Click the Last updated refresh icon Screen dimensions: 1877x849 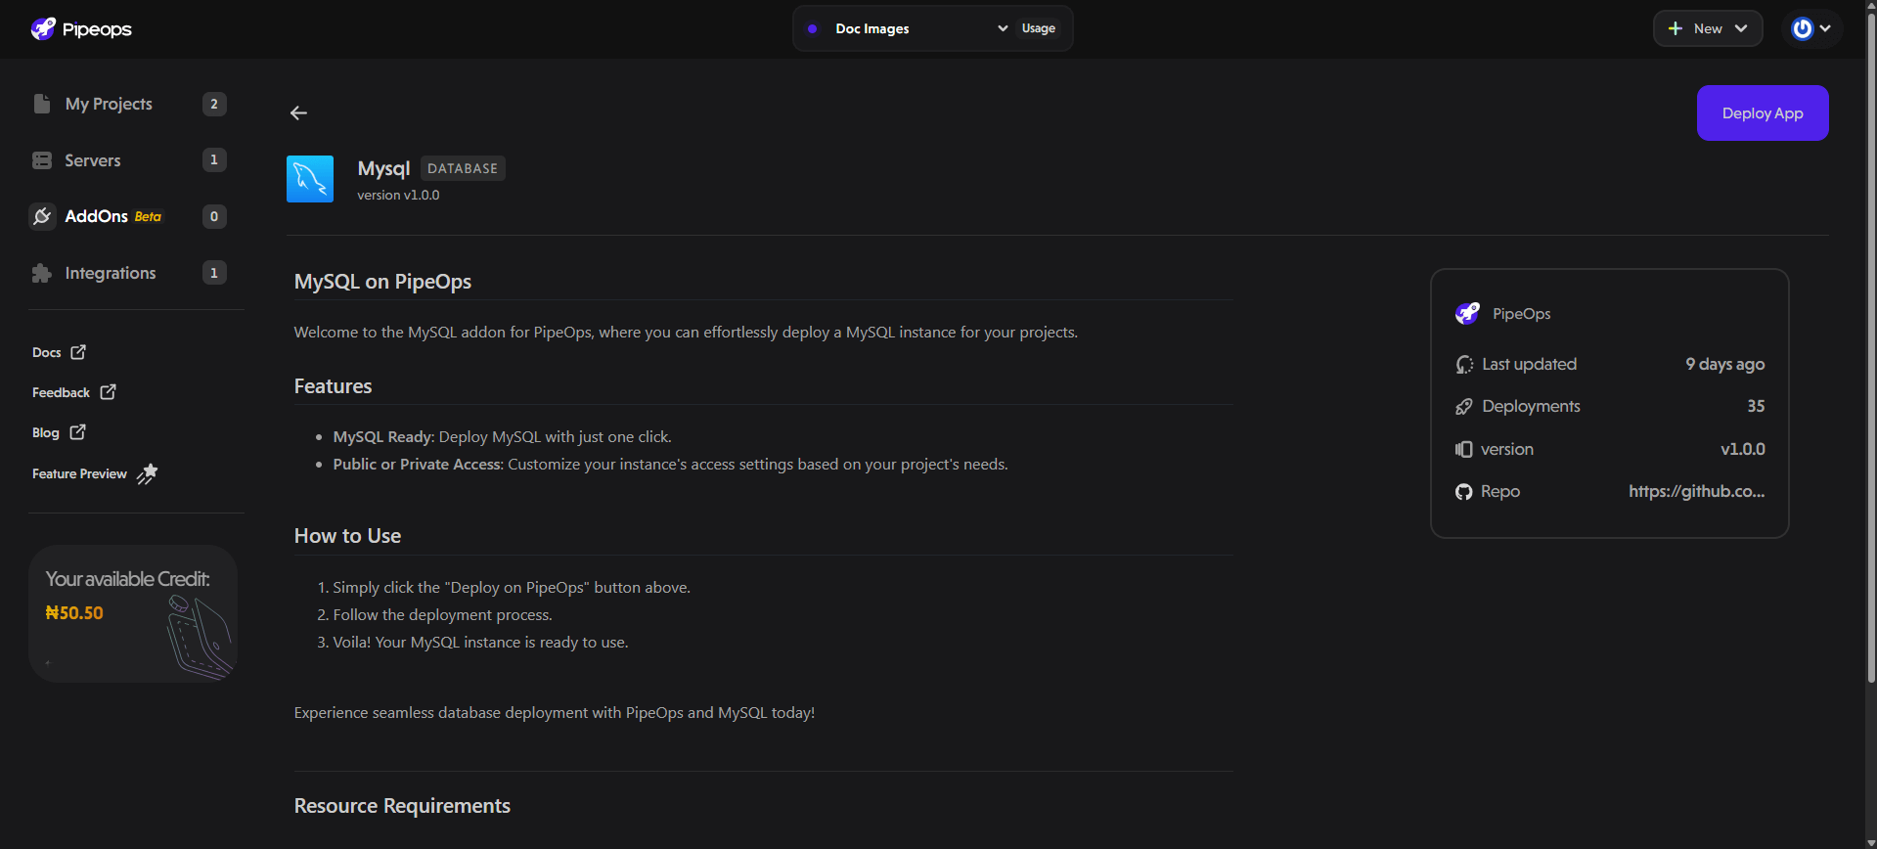coord(1464,365)
